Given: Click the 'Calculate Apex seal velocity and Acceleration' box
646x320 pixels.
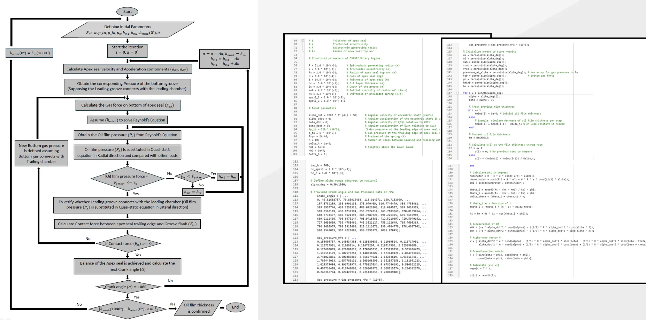Looking at the screenshot, I should coord(128,69).
